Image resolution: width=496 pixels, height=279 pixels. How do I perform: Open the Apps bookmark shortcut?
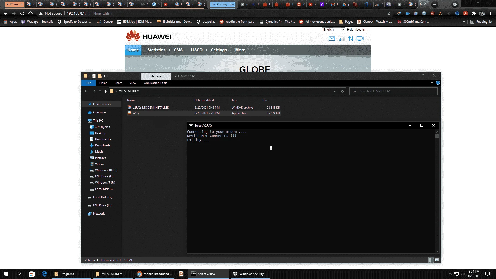tap(10, 22)
